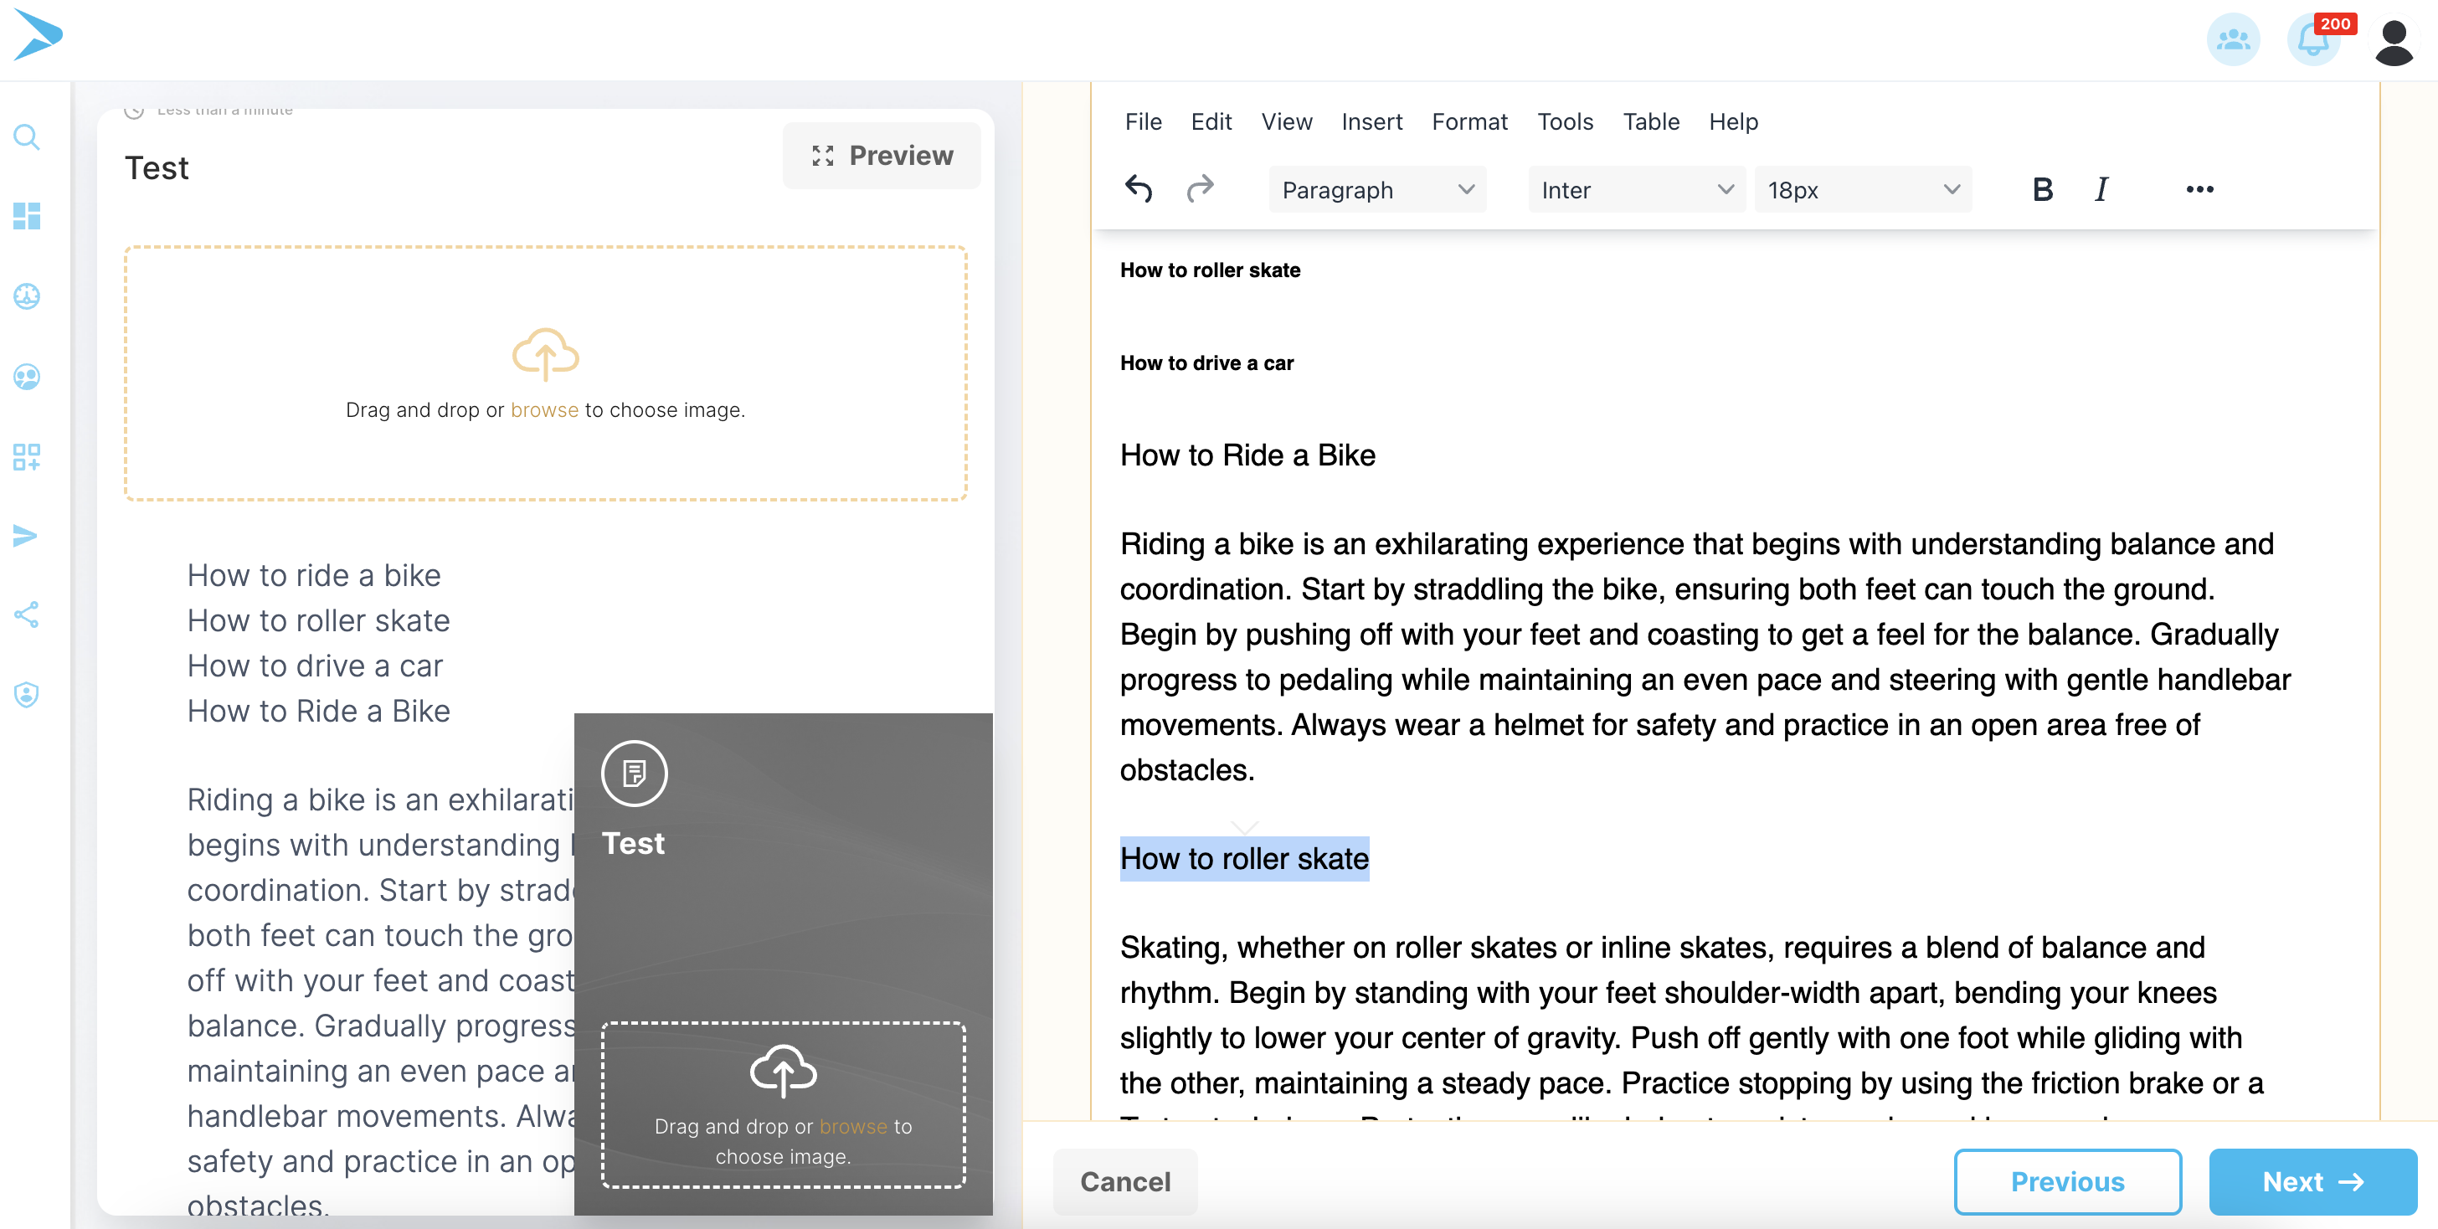The height and width of the screenshot is (1229, 2438).
Task: Click 'How to drive a car' in left preview
Action: [x=314, y=666]
